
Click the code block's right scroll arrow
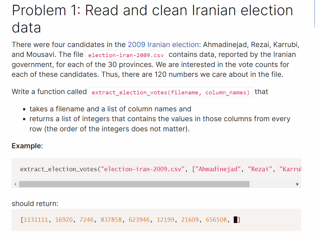(297, 184)
